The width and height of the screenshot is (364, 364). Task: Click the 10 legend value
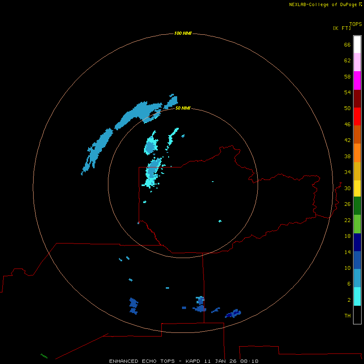point(347,268)
